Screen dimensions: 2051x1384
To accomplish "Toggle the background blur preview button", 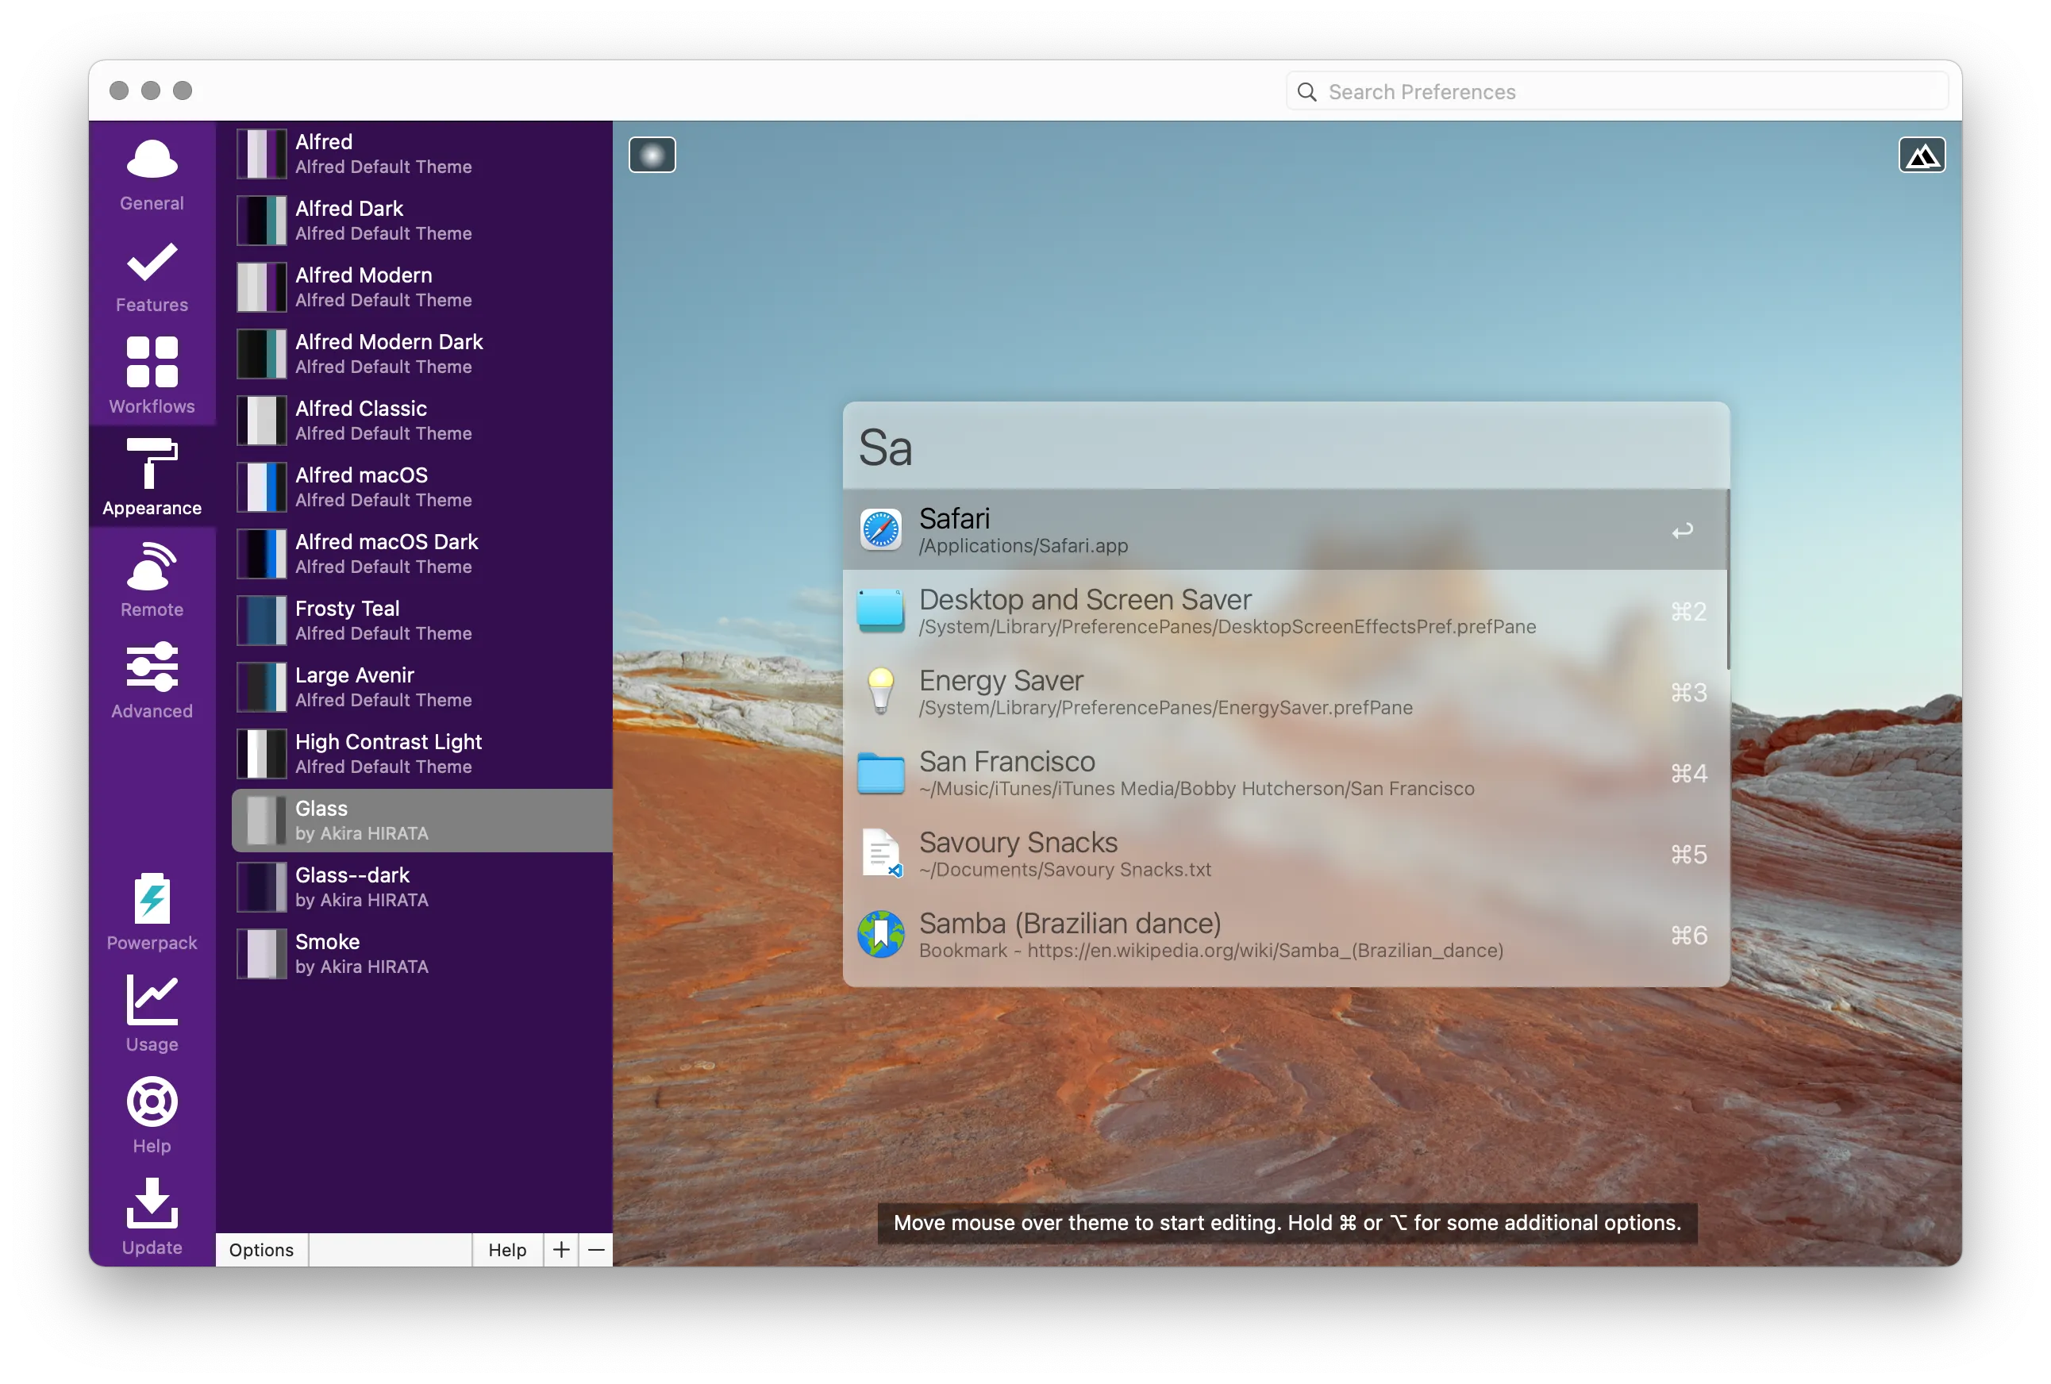I will (x=652, y=156).
